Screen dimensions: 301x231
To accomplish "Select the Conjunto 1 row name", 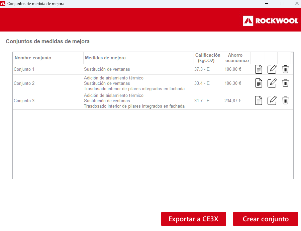I will (x=24, y=69).
